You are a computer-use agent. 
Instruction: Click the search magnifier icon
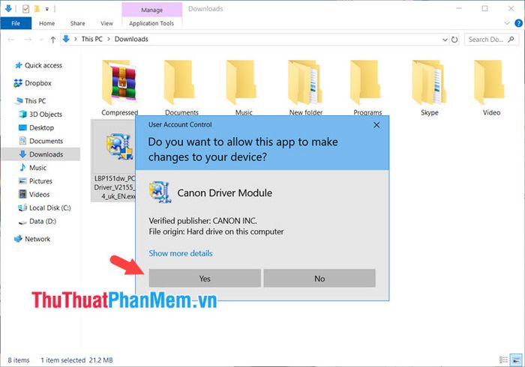pos(511,40)
